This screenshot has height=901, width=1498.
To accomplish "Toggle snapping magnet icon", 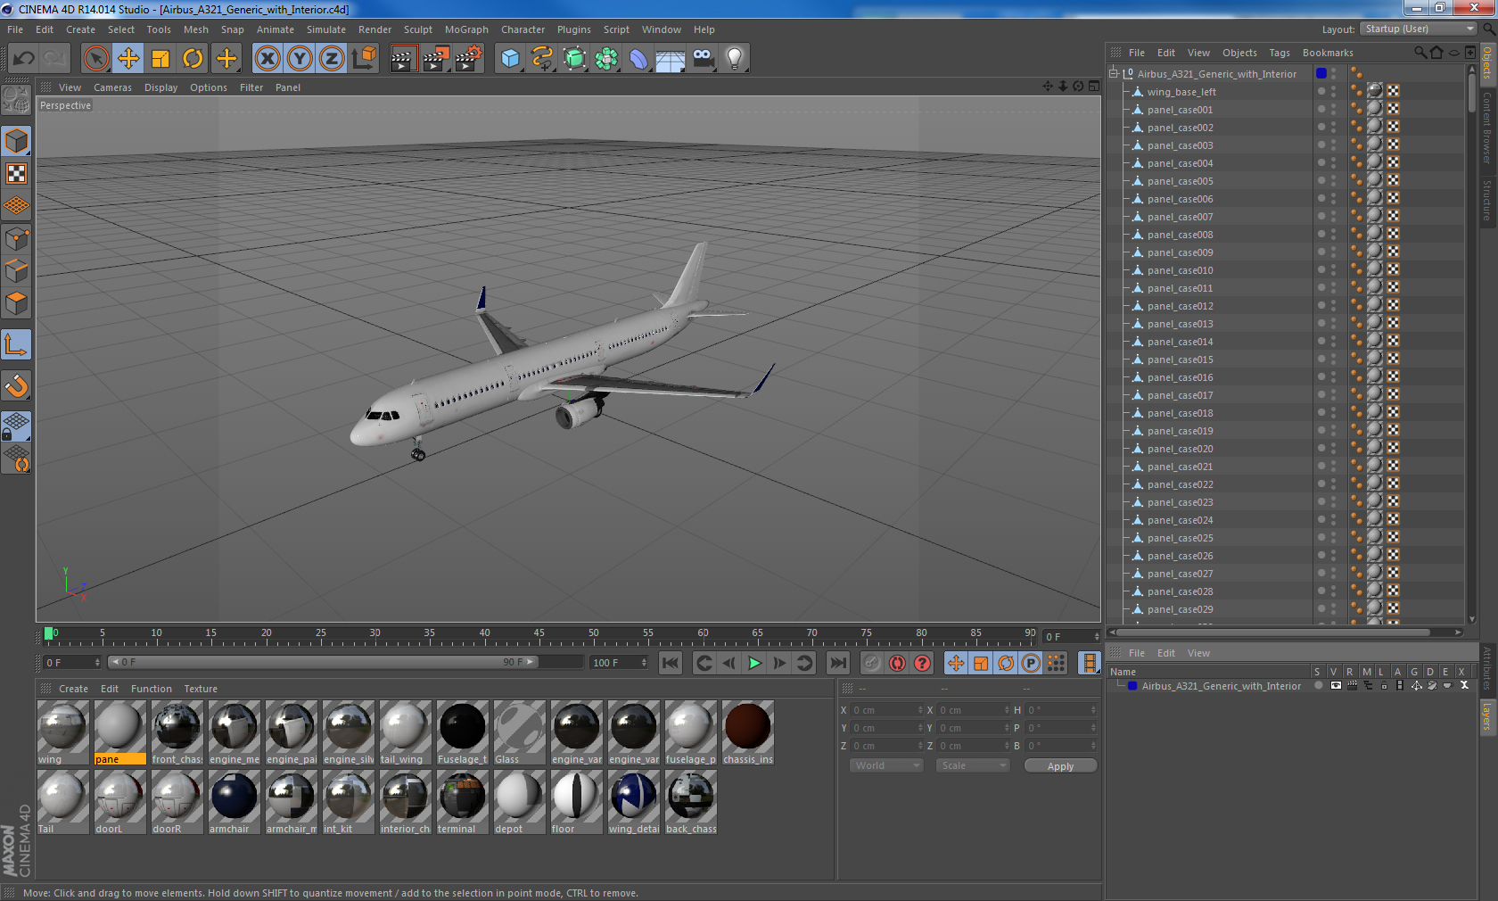I will click(x=16, y=385).
